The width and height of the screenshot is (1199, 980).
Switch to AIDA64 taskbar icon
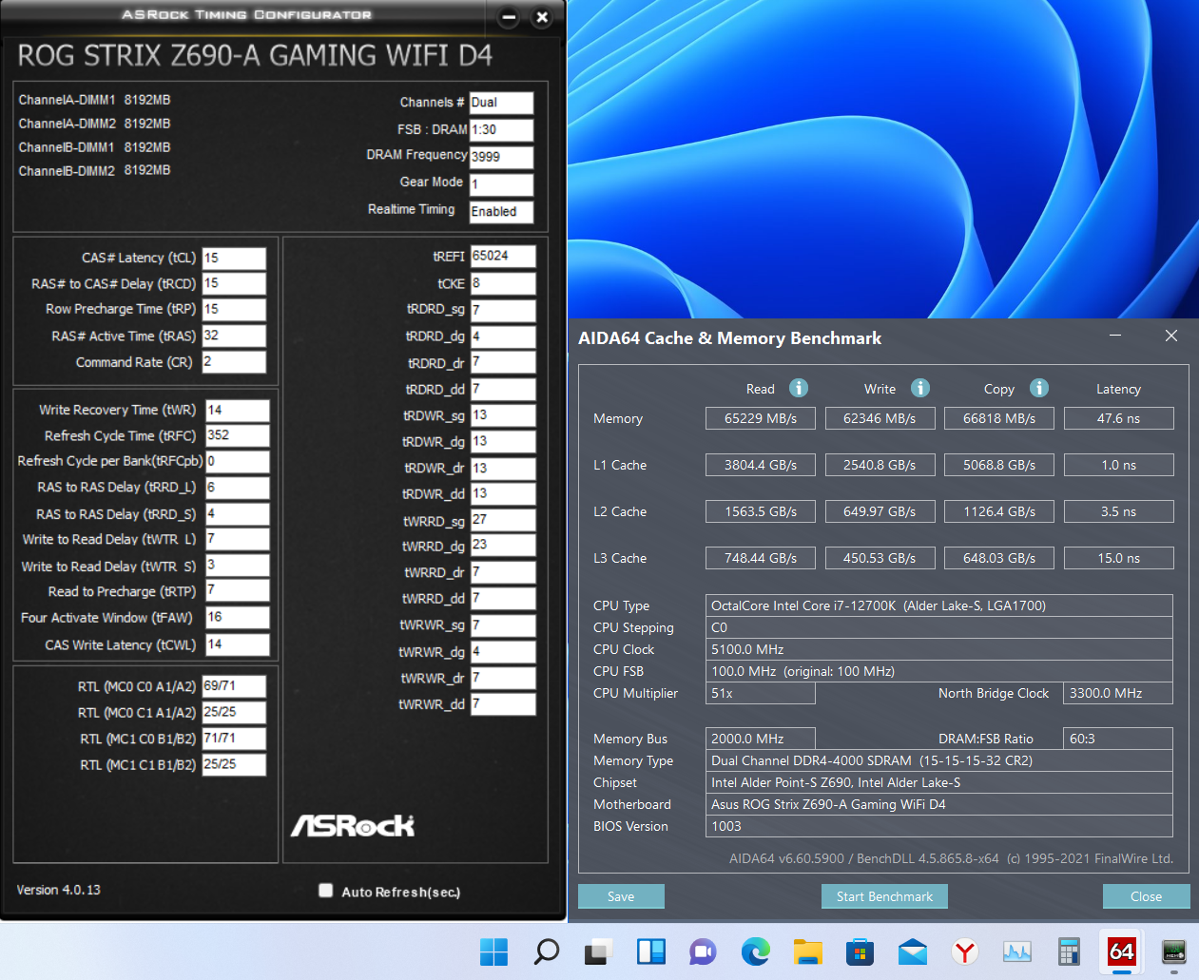[1122, 951]
